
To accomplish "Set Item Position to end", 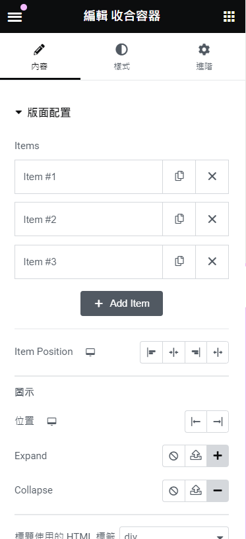I will 195,352.
